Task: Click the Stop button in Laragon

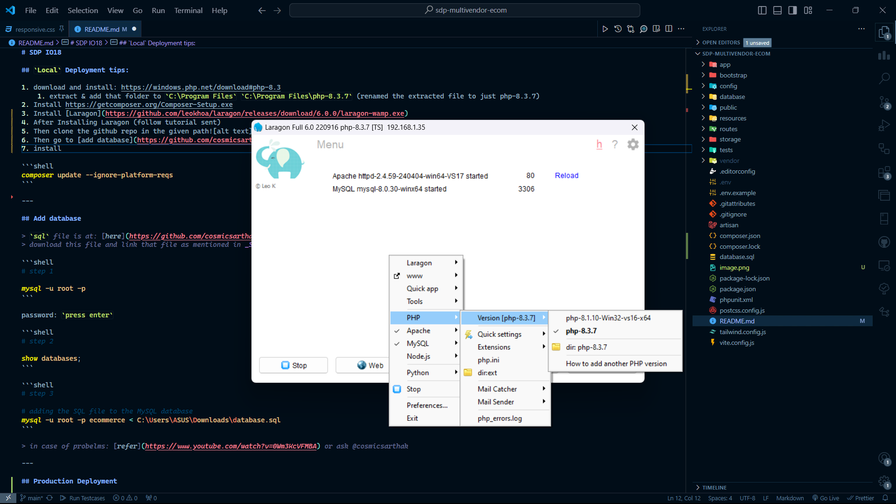Action: pyautogui.click(x=294, y=365)
